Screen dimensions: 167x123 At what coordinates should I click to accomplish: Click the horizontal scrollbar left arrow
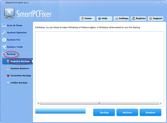39,103
